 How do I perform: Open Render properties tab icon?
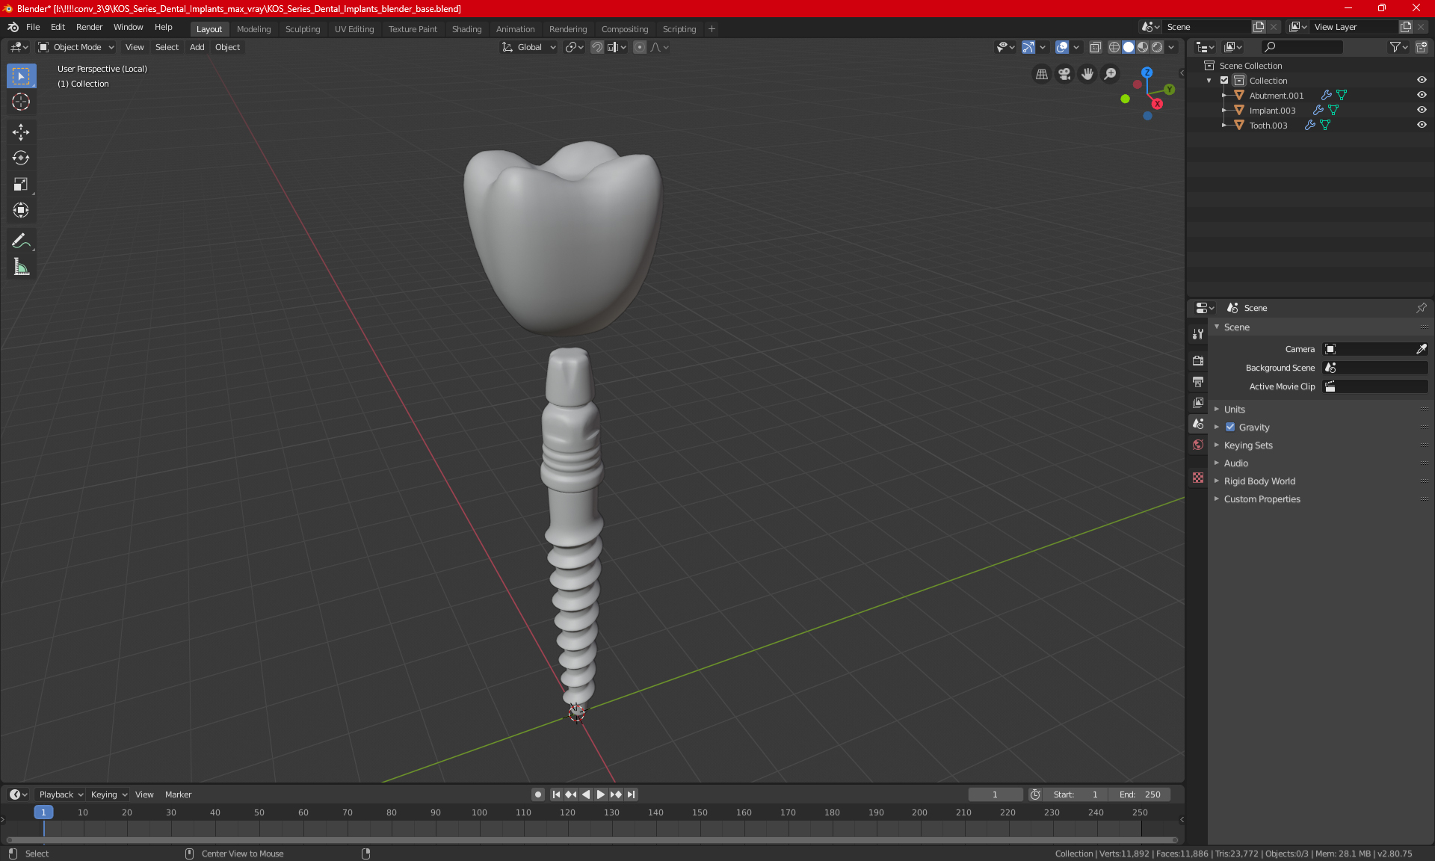(1198, 360)
